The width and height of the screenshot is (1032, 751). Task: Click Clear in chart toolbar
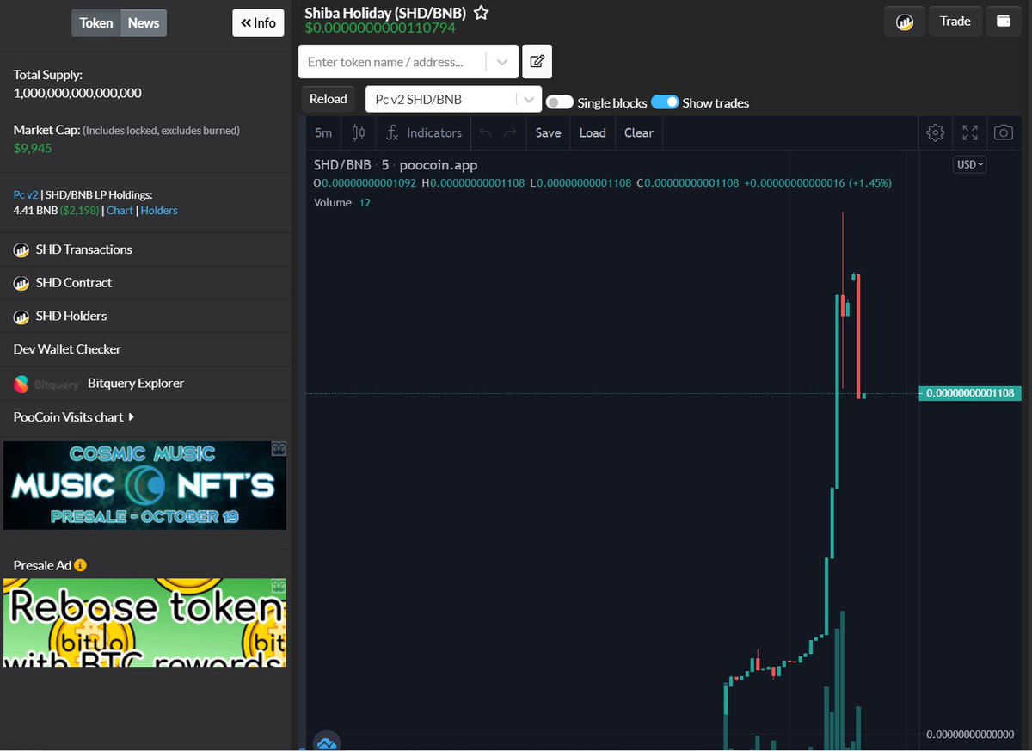(x=639, y=132)
